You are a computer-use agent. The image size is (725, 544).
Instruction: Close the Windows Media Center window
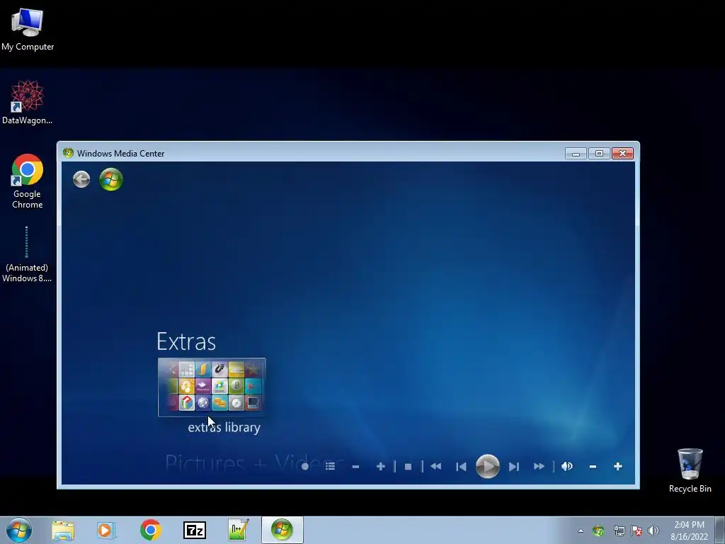pyautogui.click(x=622, y=154)
